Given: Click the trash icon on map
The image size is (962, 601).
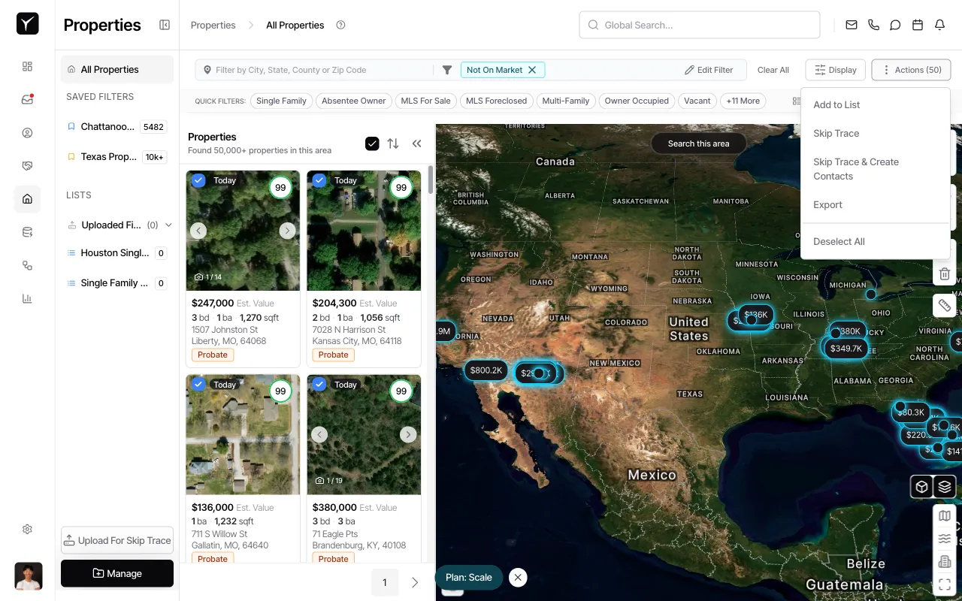Looking at the screenshot, I should tap(945, 274).
